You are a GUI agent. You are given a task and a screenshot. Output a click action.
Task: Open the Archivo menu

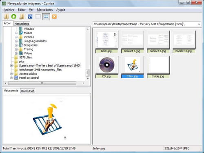click(x=9, y=10)
